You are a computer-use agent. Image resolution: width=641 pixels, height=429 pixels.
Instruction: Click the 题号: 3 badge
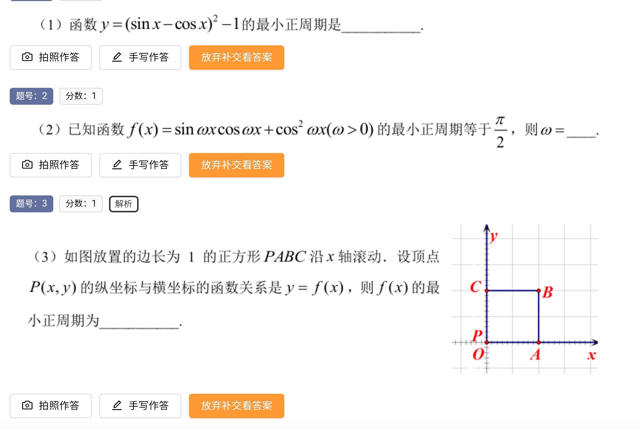(31, 204)
